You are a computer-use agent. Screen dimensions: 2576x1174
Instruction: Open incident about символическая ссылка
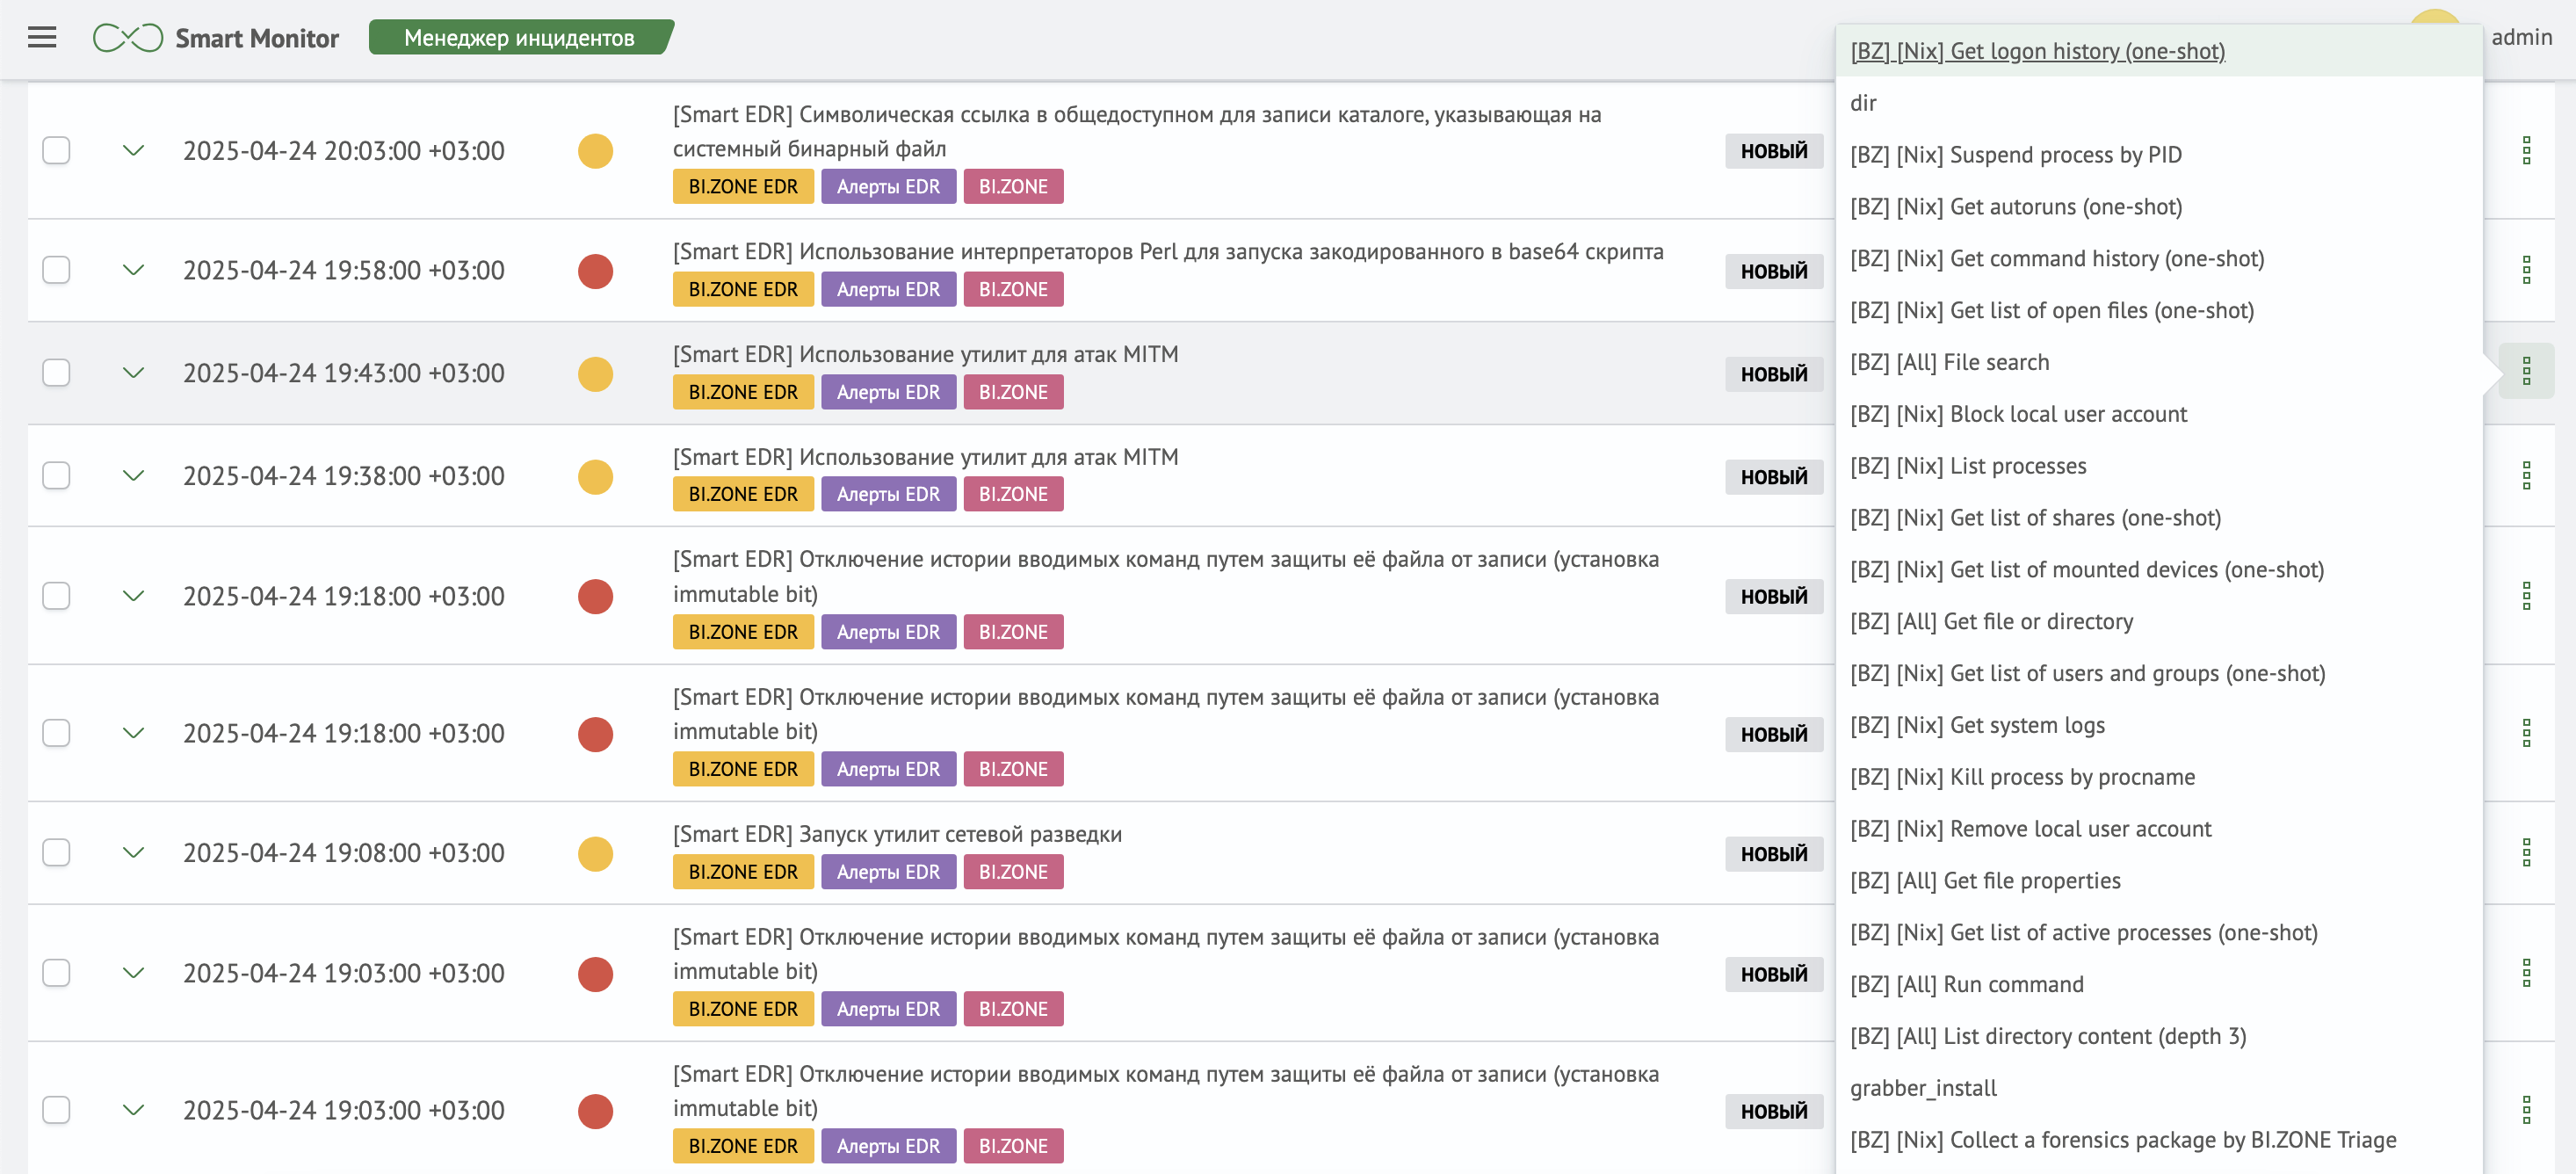pos(1137,132)
